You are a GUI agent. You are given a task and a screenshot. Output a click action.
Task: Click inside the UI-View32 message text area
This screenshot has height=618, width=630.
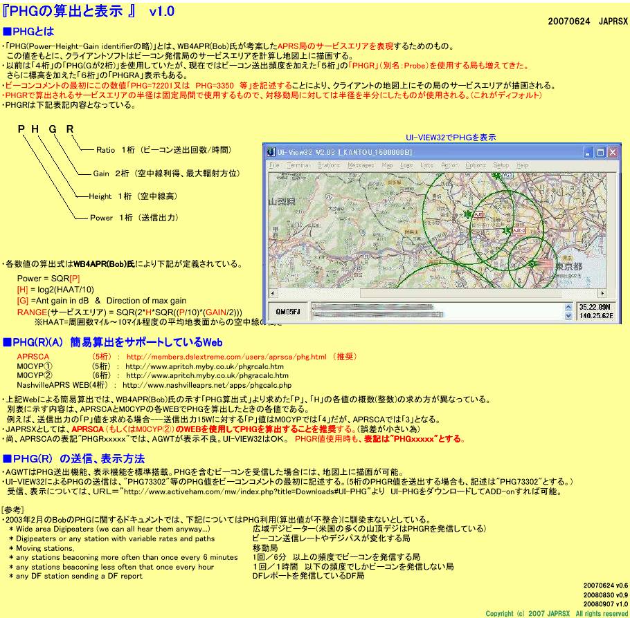(438, 311)
